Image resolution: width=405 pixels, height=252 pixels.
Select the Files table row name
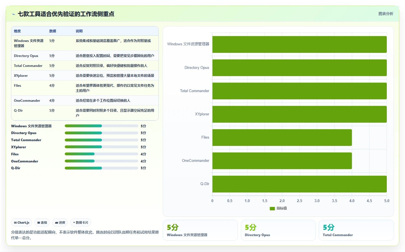[x=17, y=86]
